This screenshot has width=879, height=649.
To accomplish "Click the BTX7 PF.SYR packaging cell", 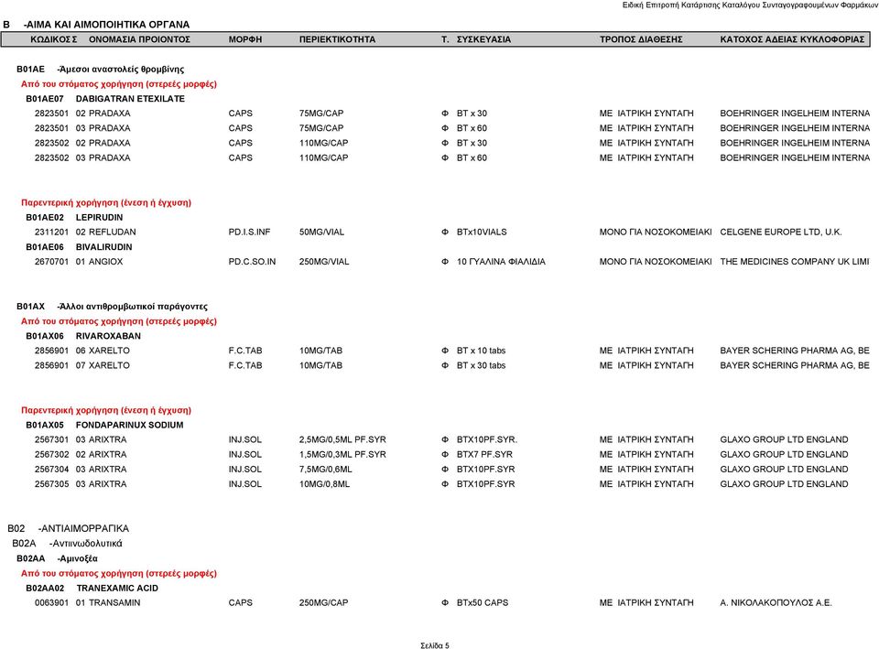I will point(484,455).
